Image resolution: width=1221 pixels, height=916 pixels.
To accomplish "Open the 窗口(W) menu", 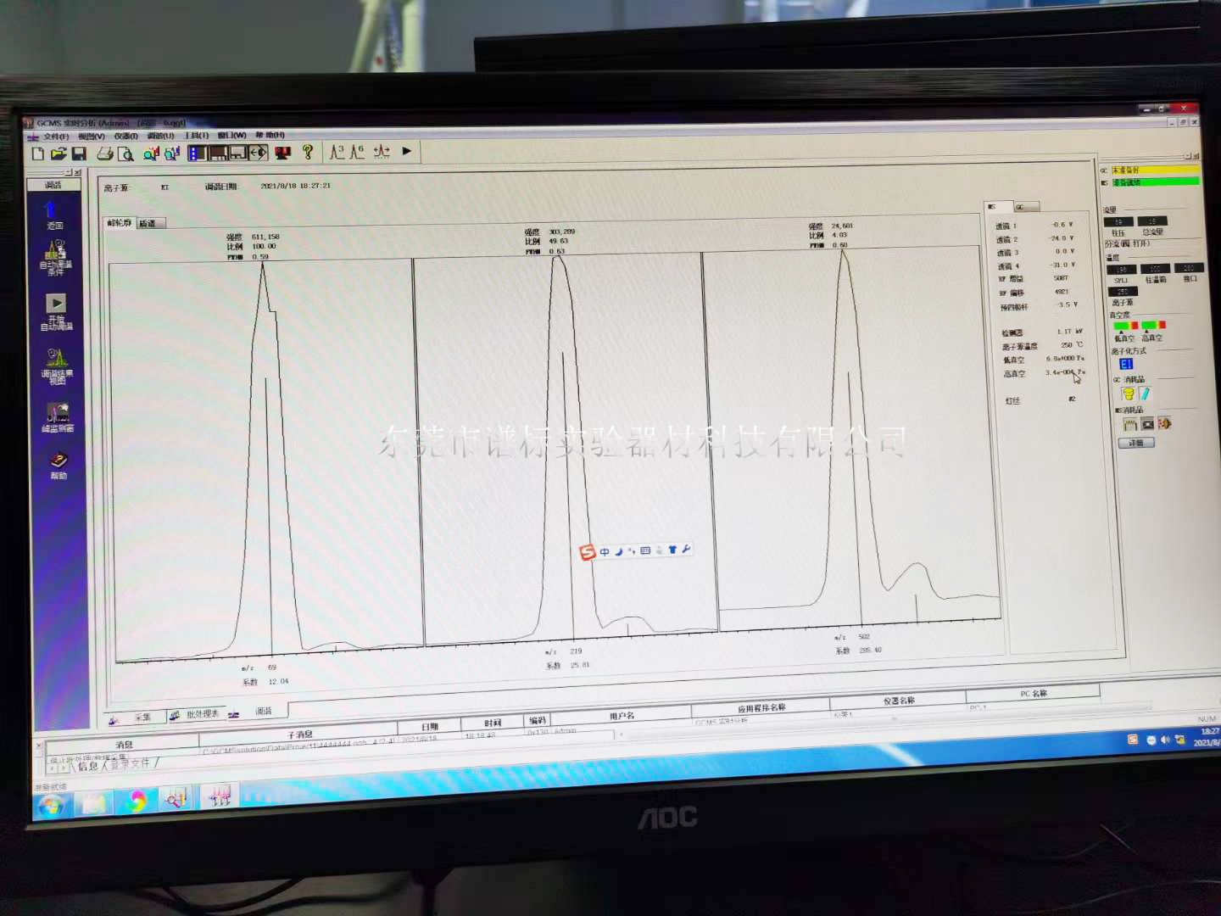I will click(231, 135).
